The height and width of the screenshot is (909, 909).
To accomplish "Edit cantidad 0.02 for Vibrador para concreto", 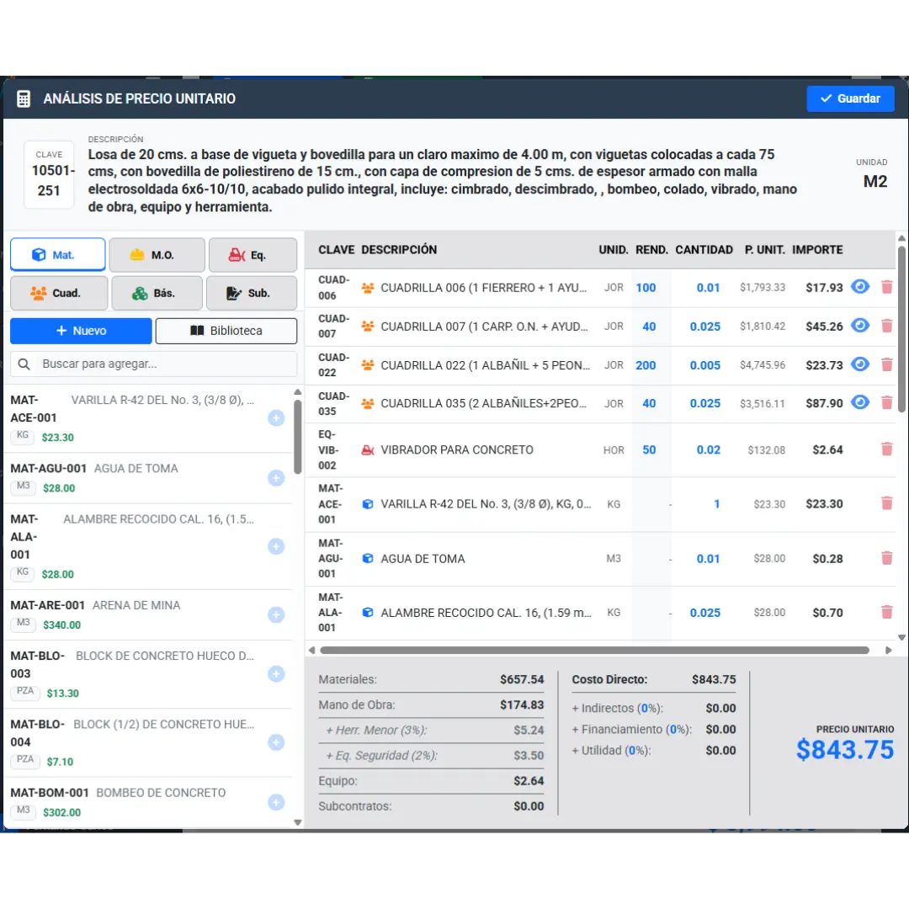I will click(x=709, y=449).
